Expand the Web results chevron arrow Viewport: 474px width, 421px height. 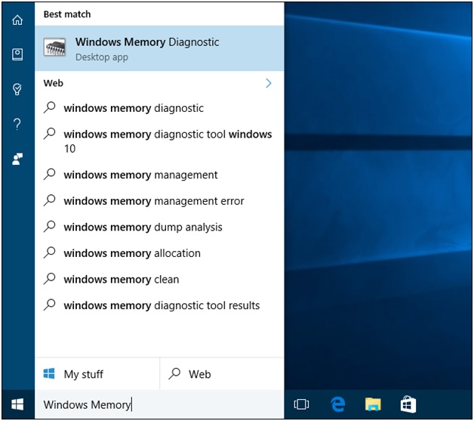click(x=269, y=83)
